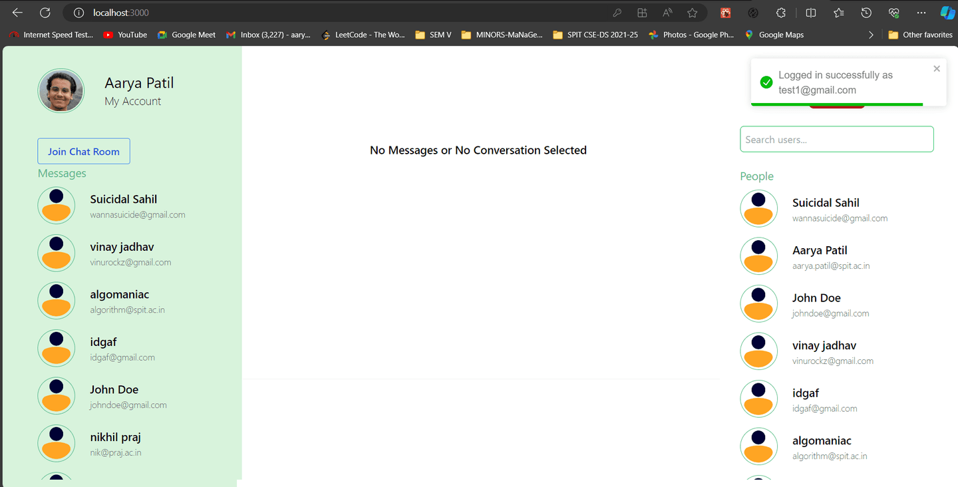
Task: Select nikhil praj name in Messages
Action: coord(116,437)
